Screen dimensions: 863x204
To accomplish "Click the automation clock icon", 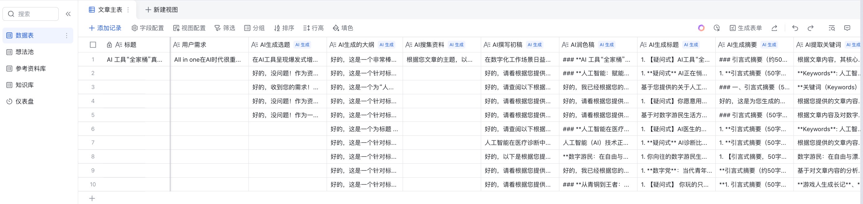I will pyautogui.click(x=717, y=28).
